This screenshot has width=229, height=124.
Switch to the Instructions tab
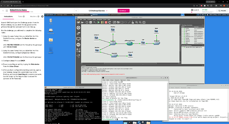click(x=8, y=17)
